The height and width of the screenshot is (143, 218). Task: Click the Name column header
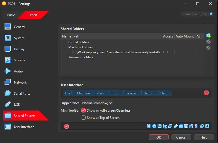[67, 36]
